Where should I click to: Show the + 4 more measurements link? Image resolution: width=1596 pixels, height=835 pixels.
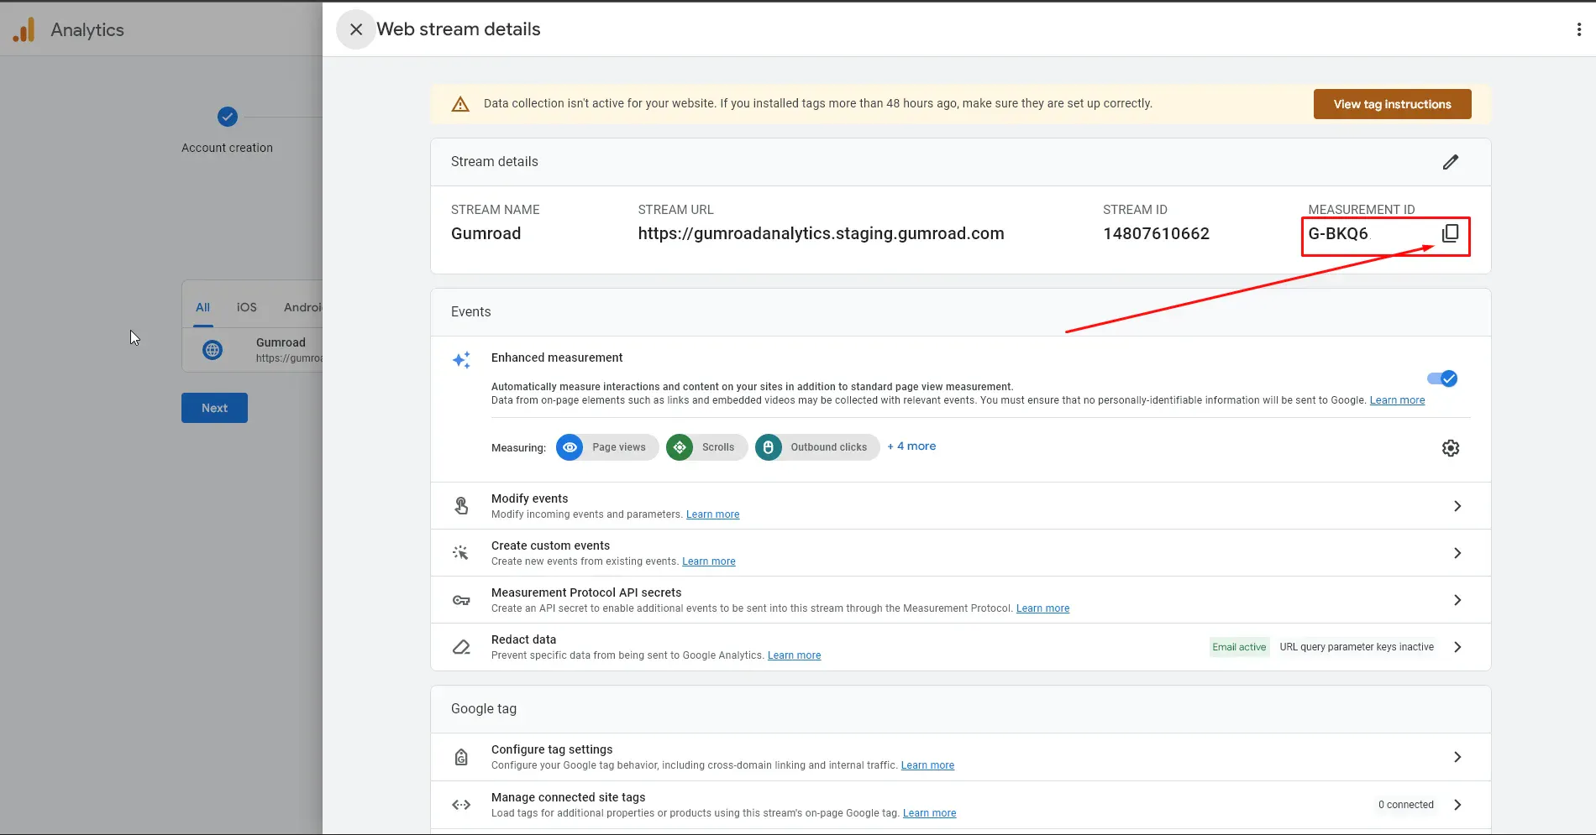(x=911, y=446)
